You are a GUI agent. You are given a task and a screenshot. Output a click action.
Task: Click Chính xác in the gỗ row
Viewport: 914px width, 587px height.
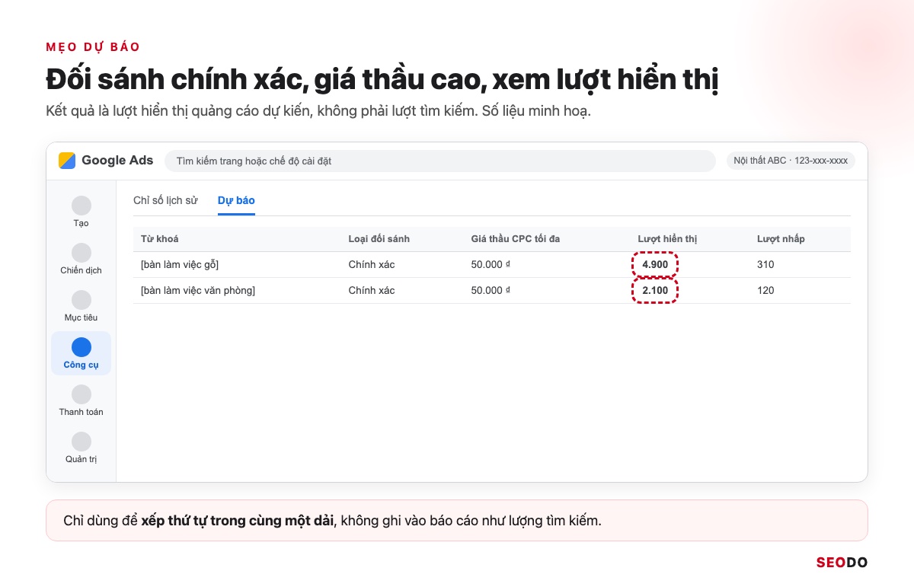click(372, 265)
